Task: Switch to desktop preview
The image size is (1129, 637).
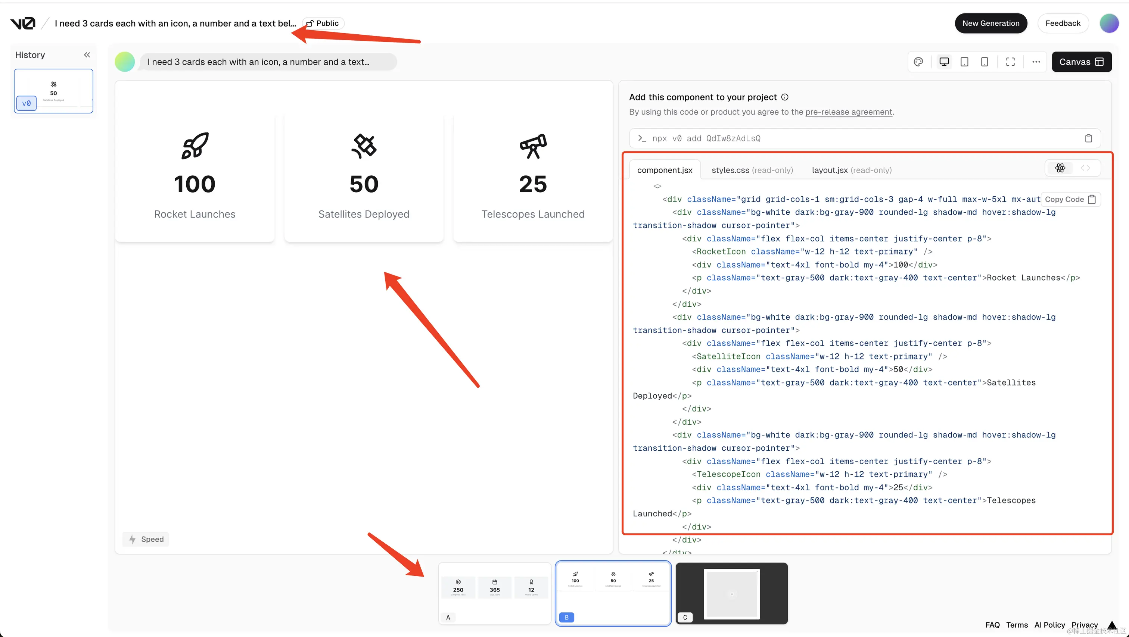Action: click(x=944, y=62)
